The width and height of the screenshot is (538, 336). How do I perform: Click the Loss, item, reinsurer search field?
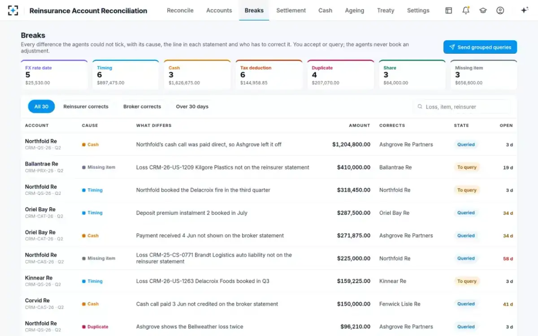pos(461,107)
